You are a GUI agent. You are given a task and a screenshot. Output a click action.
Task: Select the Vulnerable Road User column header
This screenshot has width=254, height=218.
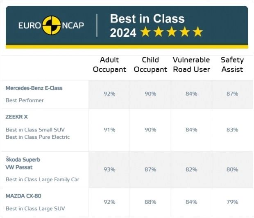point(191,65)
